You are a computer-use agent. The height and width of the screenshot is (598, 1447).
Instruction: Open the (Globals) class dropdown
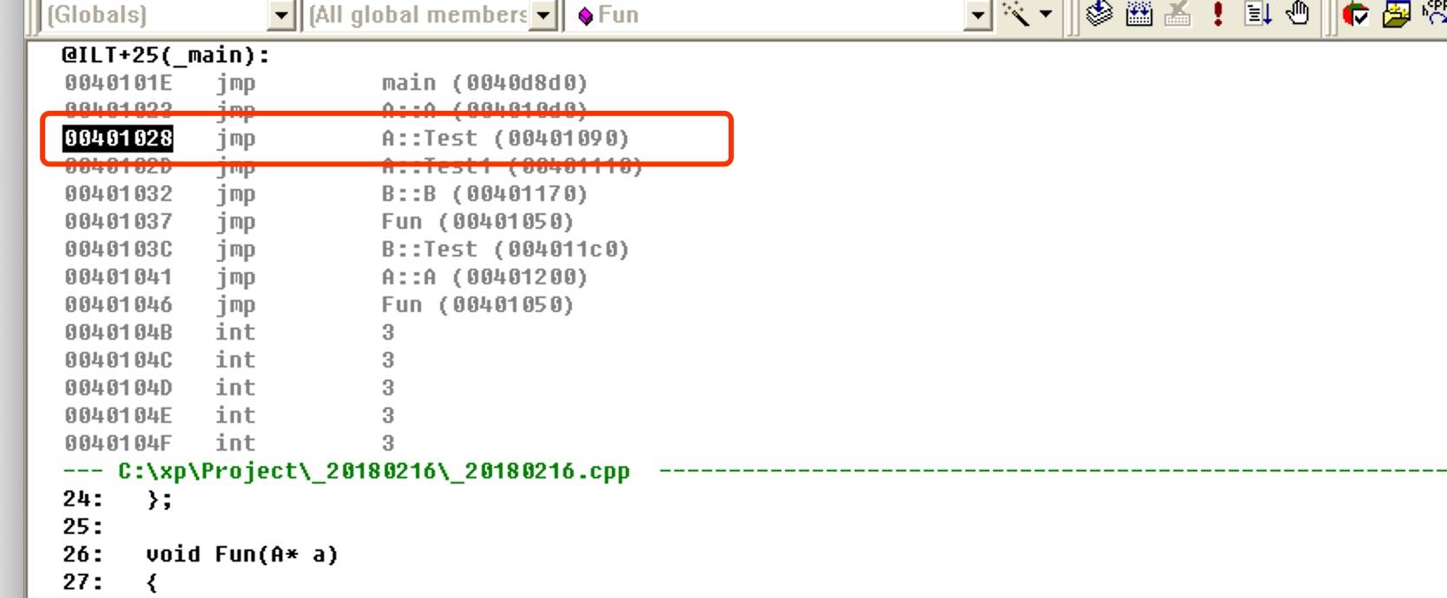click(x=281, y=16)
